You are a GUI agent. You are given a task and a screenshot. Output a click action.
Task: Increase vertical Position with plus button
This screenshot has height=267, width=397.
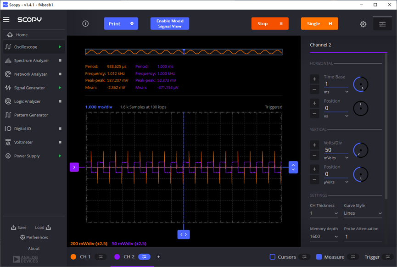(x=314, y=169)
